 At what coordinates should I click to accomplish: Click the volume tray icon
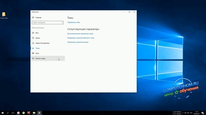click(x=188, y=113)
